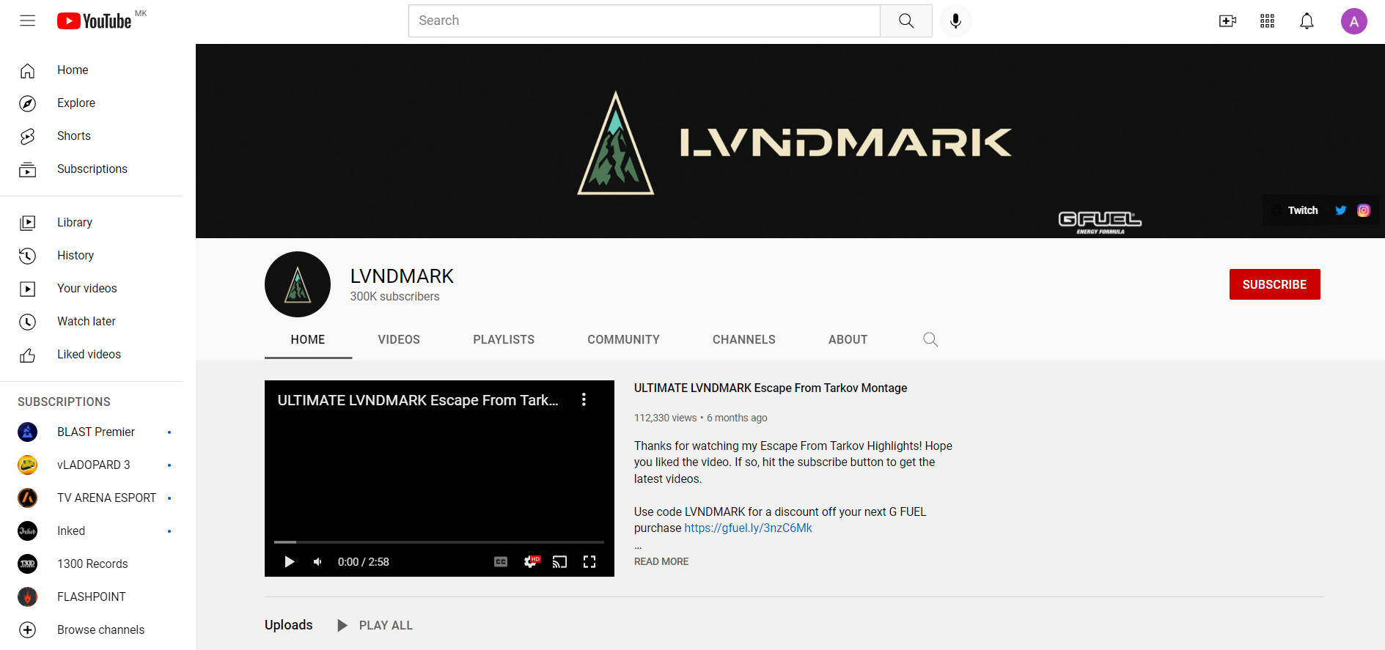
Task: Go to YouTube home via logo
Action: pyautogui.click(x=95, y=21)
